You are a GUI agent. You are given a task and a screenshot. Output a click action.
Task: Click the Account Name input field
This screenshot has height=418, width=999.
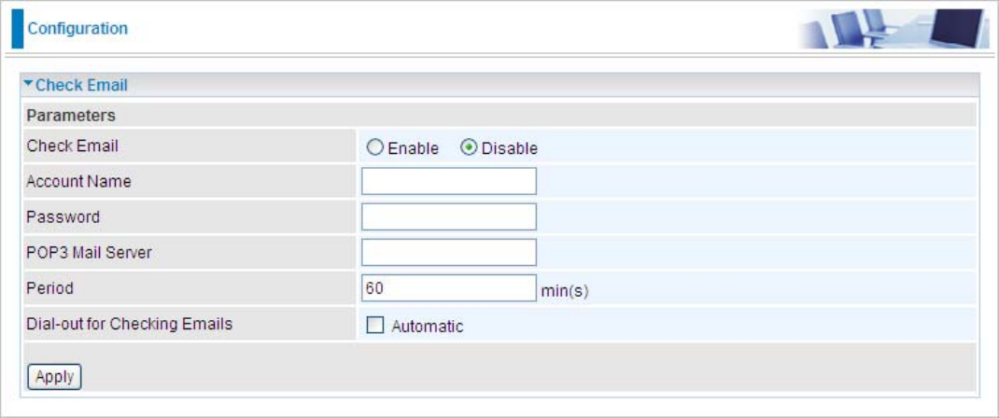[448, 181]
